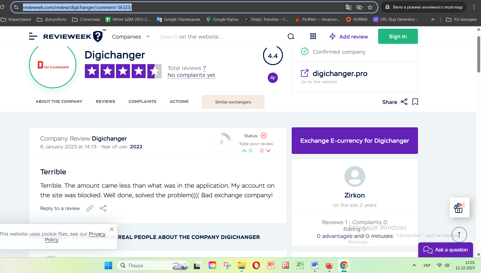Click the red status cross icon
The image size is (481, 273).
pyautogui.click(x=264, y=136)
